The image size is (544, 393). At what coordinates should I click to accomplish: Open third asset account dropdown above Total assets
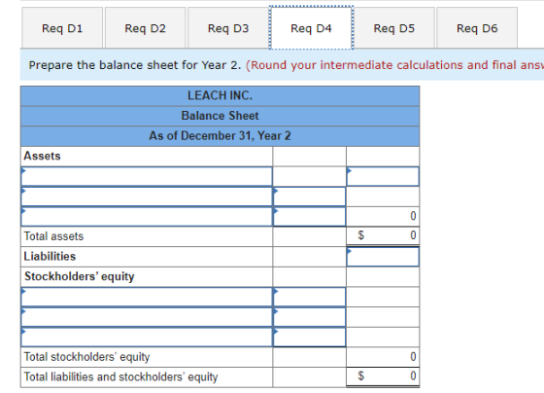[x=147, y=217]
